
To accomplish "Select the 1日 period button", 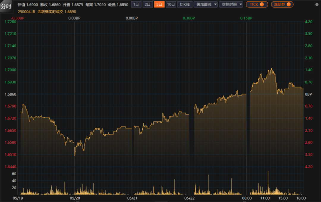I will [136, 4].
